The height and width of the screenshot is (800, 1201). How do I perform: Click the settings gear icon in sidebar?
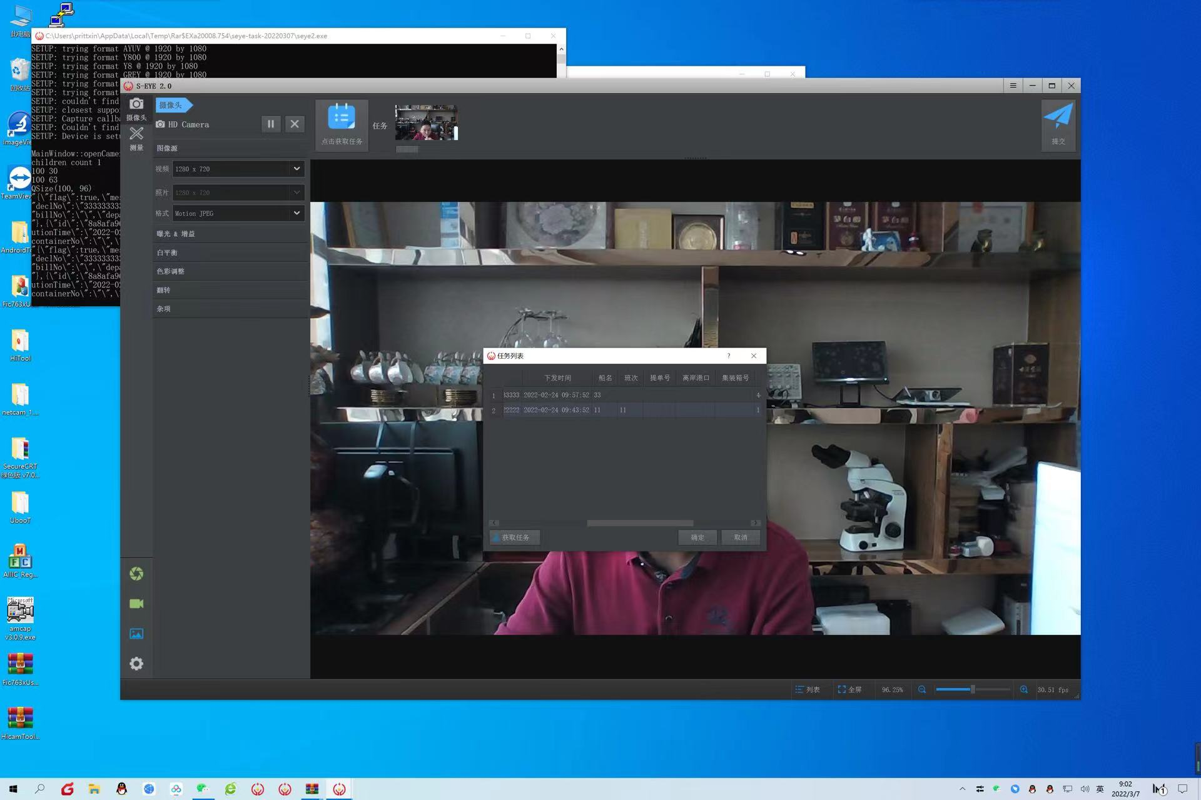click(136, 663)
